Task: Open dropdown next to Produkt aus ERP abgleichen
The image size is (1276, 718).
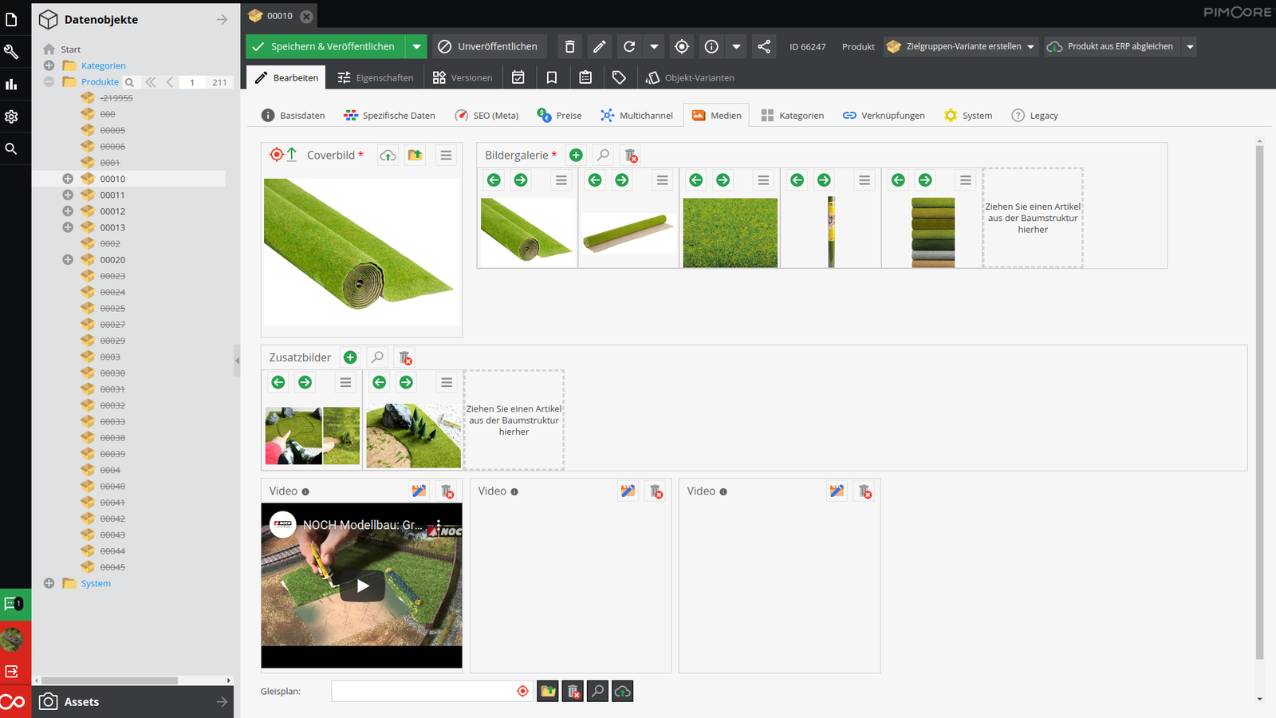Action: pos(1190,46)
